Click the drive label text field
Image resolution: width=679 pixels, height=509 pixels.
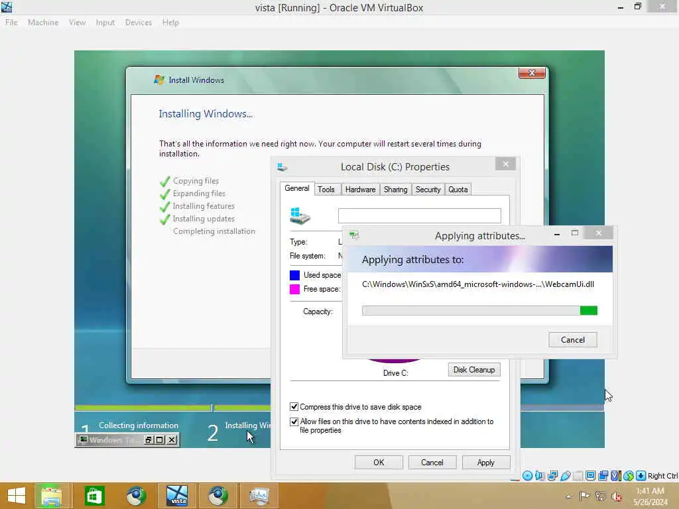(x=419, y=215)
